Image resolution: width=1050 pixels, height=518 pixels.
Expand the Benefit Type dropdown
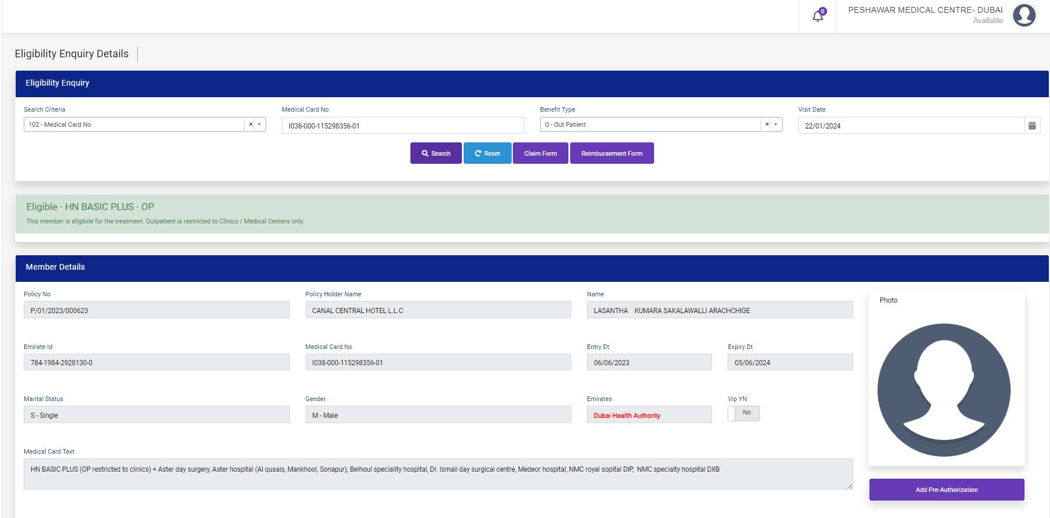[x=776, y=124]
